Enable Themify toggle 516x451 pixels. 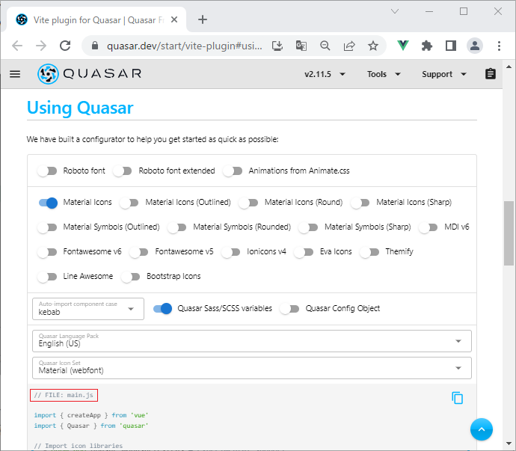(x=369, y=252)
